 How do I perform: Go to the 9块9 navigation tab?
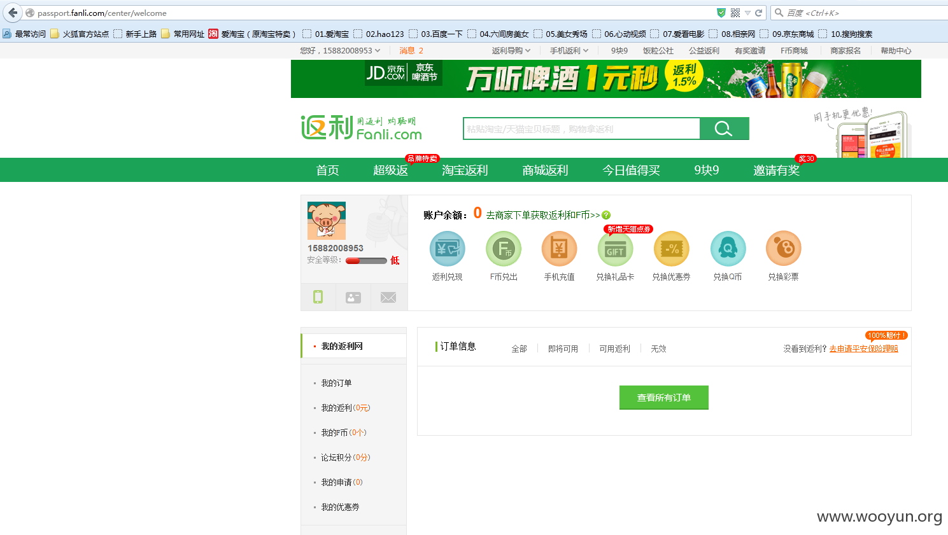pos(707,170)
